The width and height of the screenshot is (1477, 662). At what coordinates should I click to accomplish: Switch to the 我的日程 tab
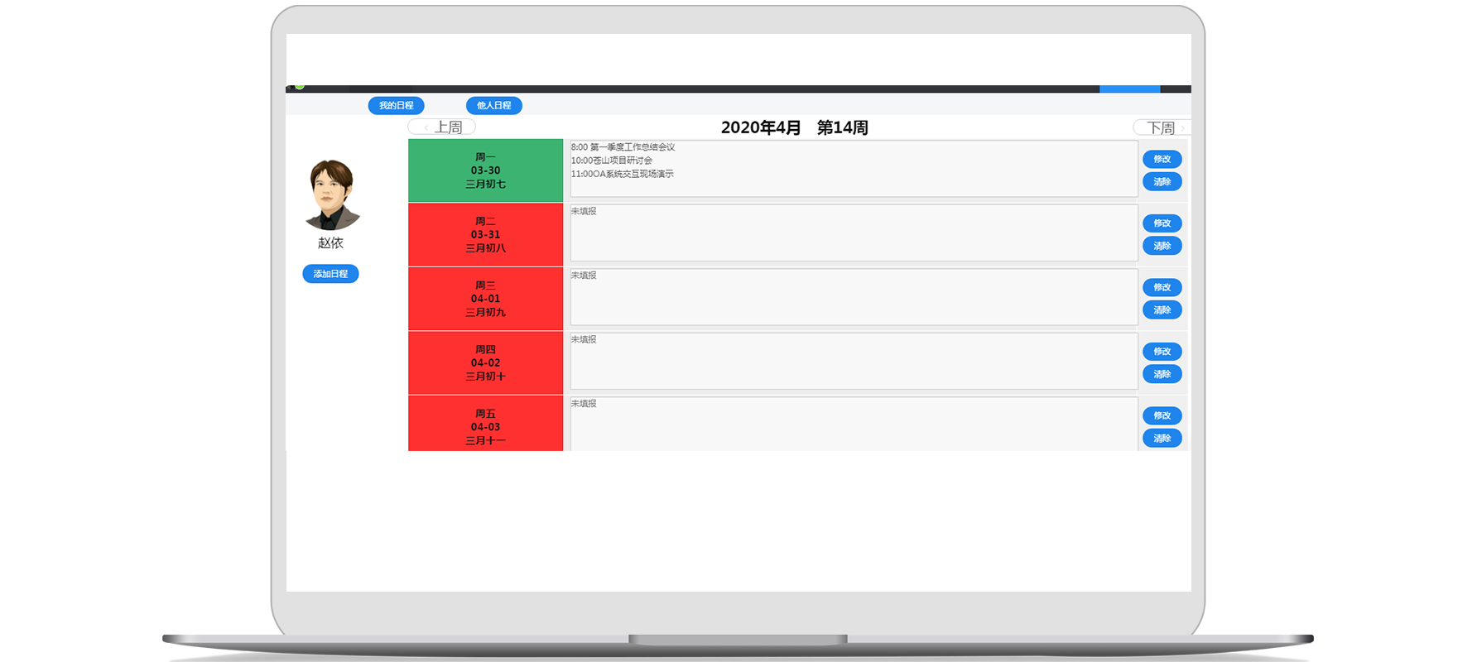click(x=396, y=105)
